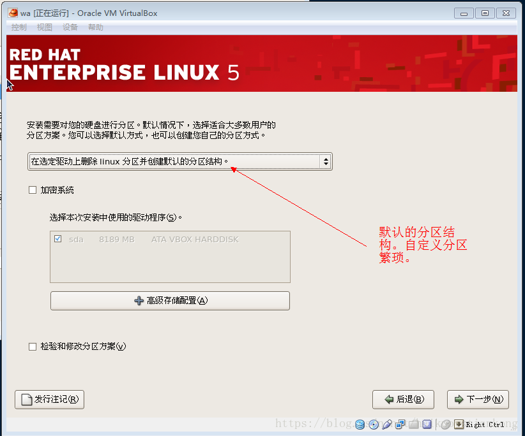Open the 控制 menu
Screen dimensions: 525x436
[x=19, y=27]
